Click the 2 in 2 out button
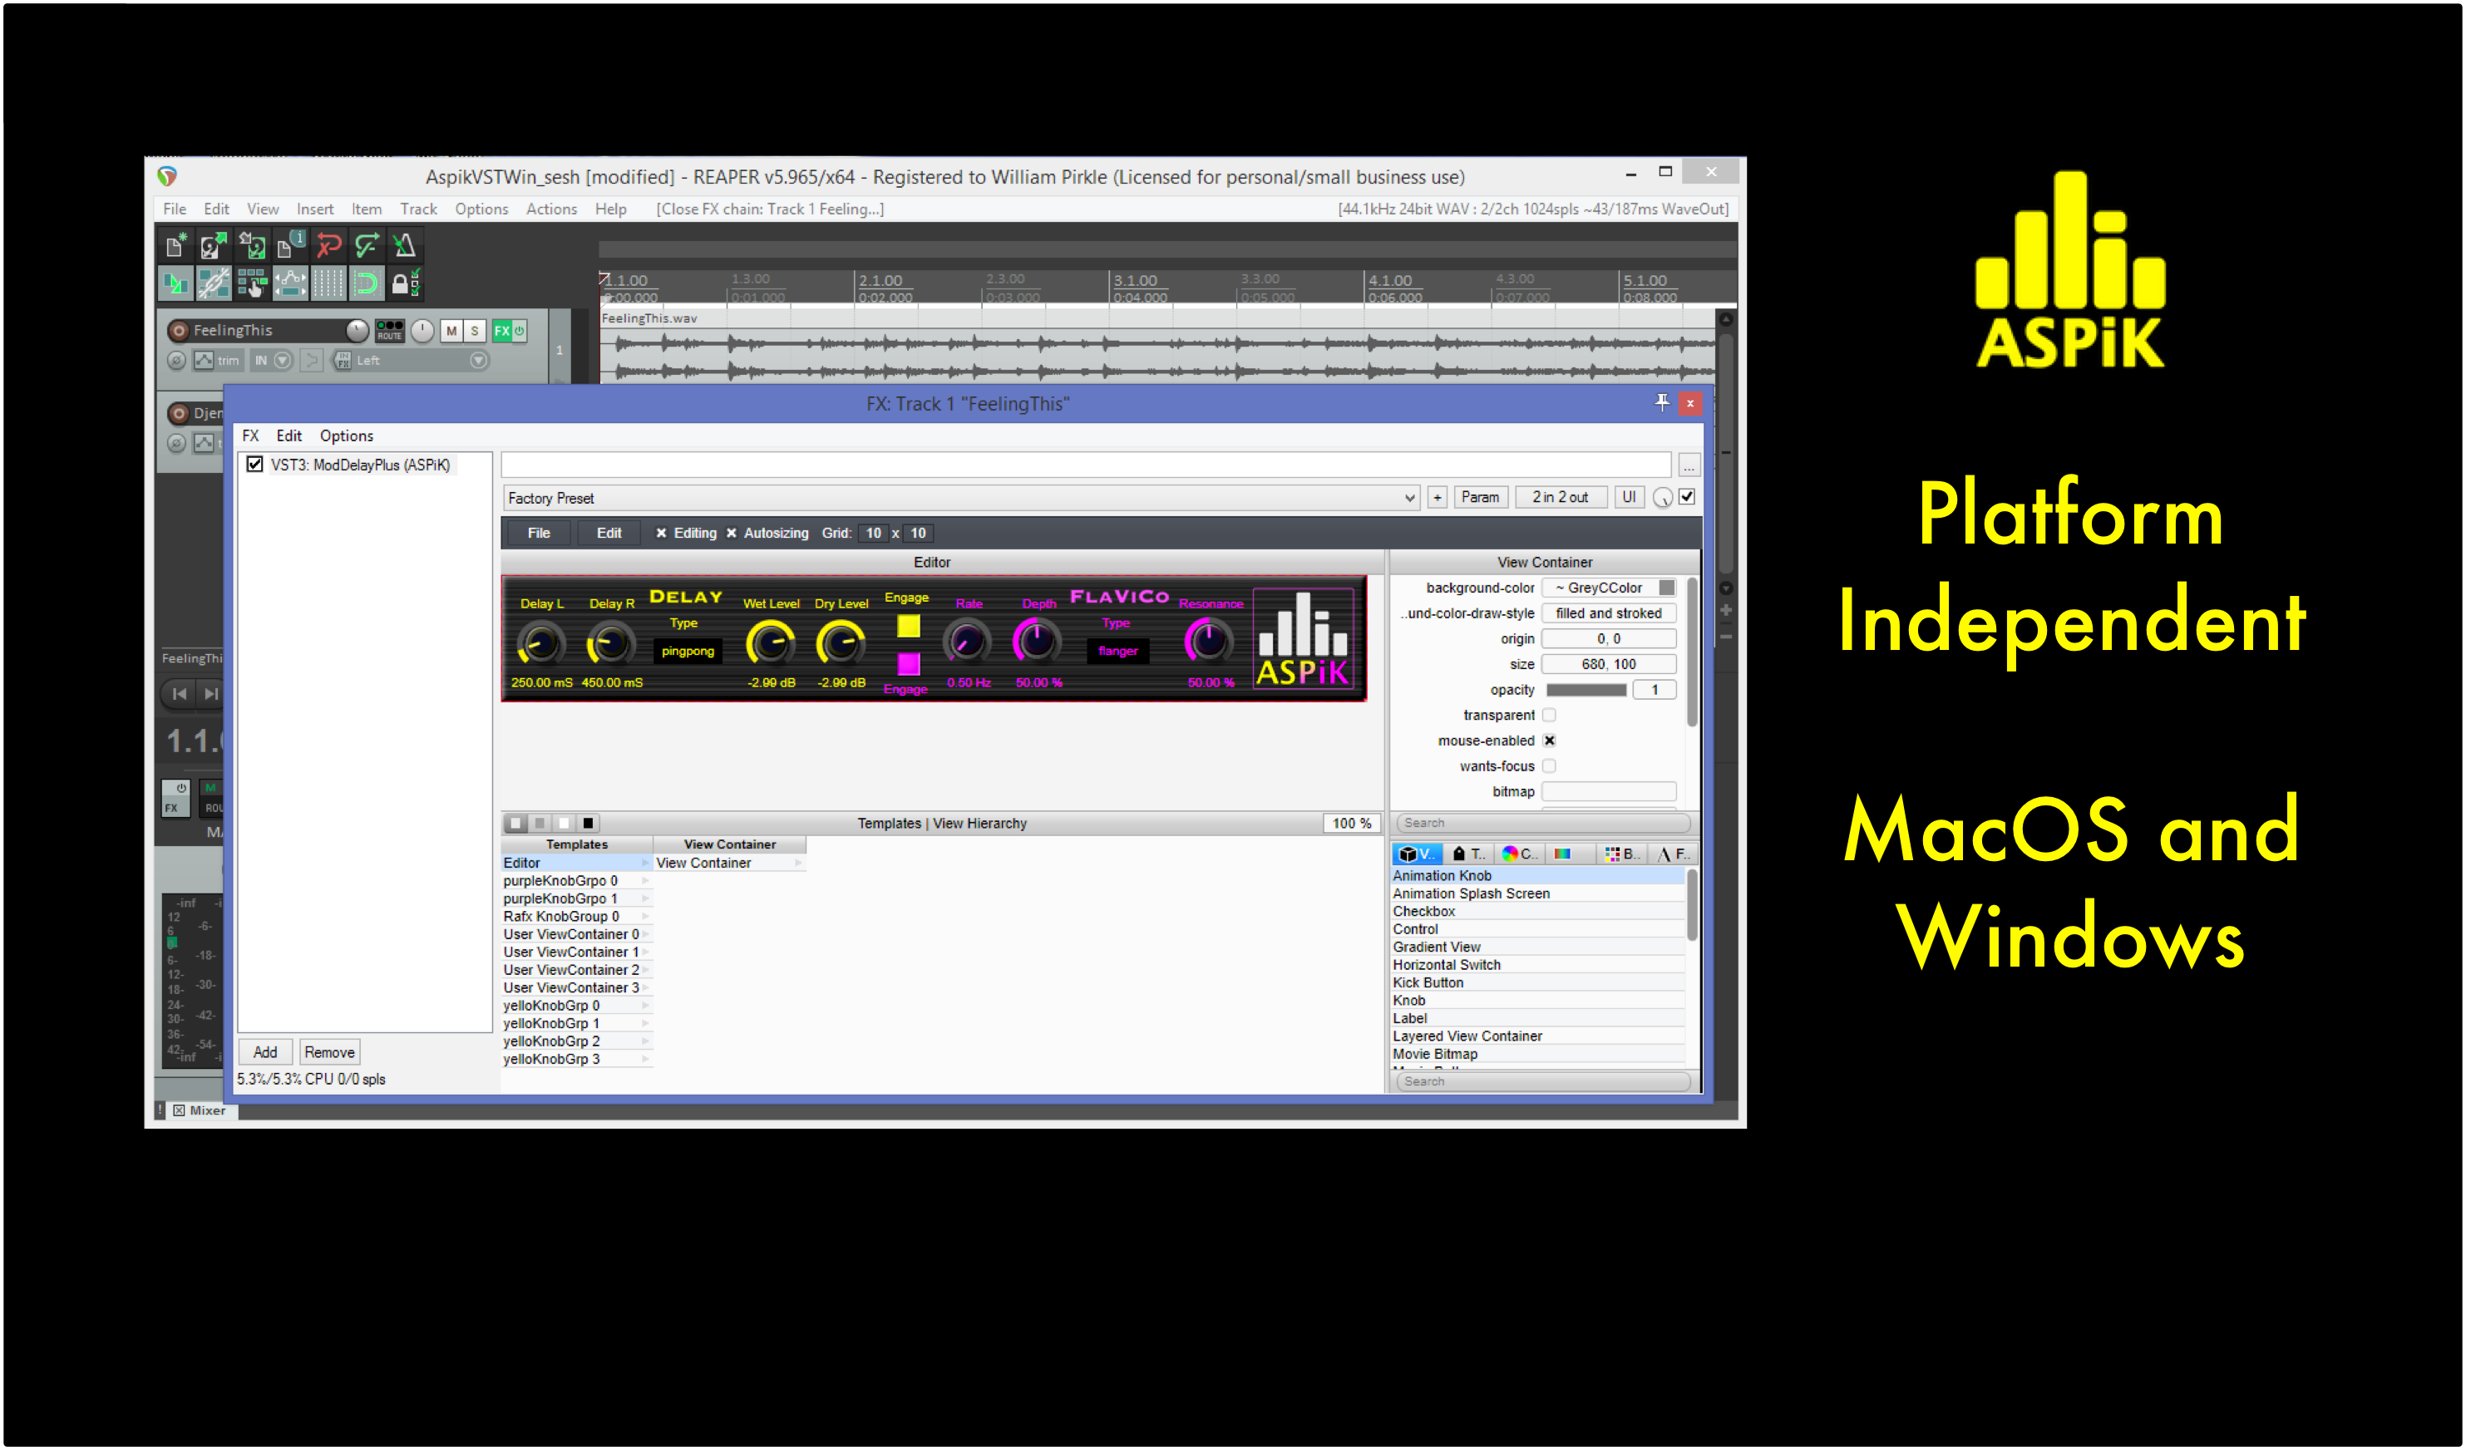This screenshot has width=2466, height=1447. [1560, 497]
